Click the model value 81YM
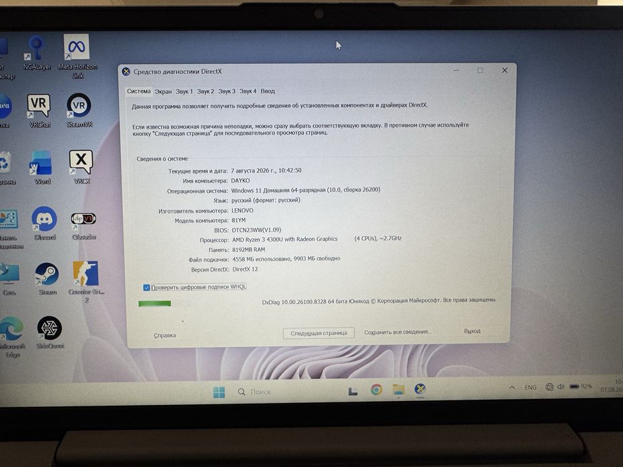623x467 pixels. tap(238, 220)
